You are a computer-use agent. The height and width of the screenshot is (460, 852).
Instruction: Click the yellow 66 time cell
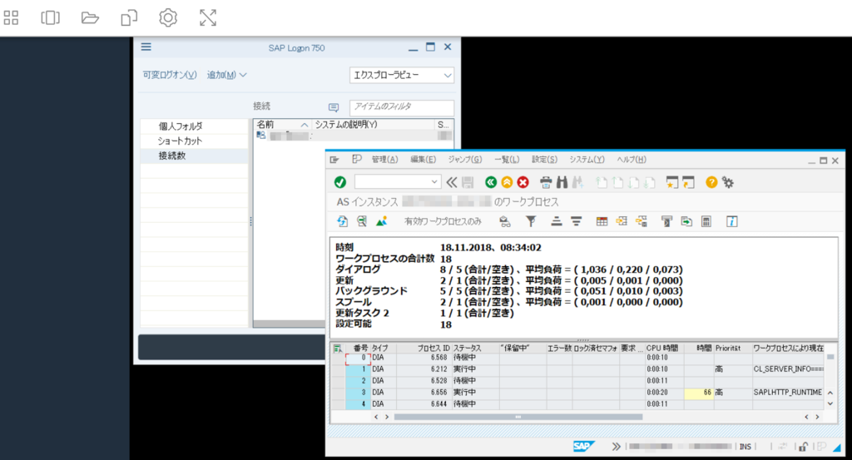[x=698, y=392]
